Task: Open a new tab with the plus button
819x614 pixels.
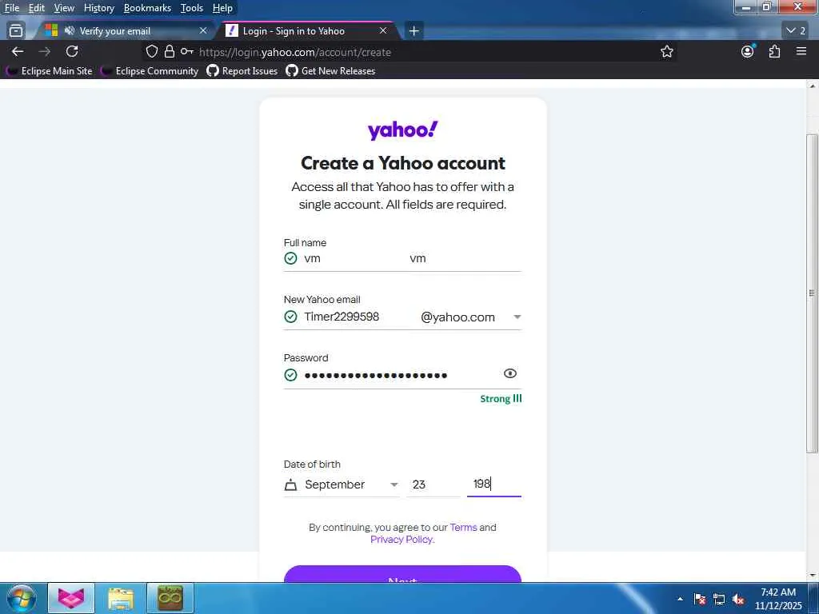Action: click(413, 31)
